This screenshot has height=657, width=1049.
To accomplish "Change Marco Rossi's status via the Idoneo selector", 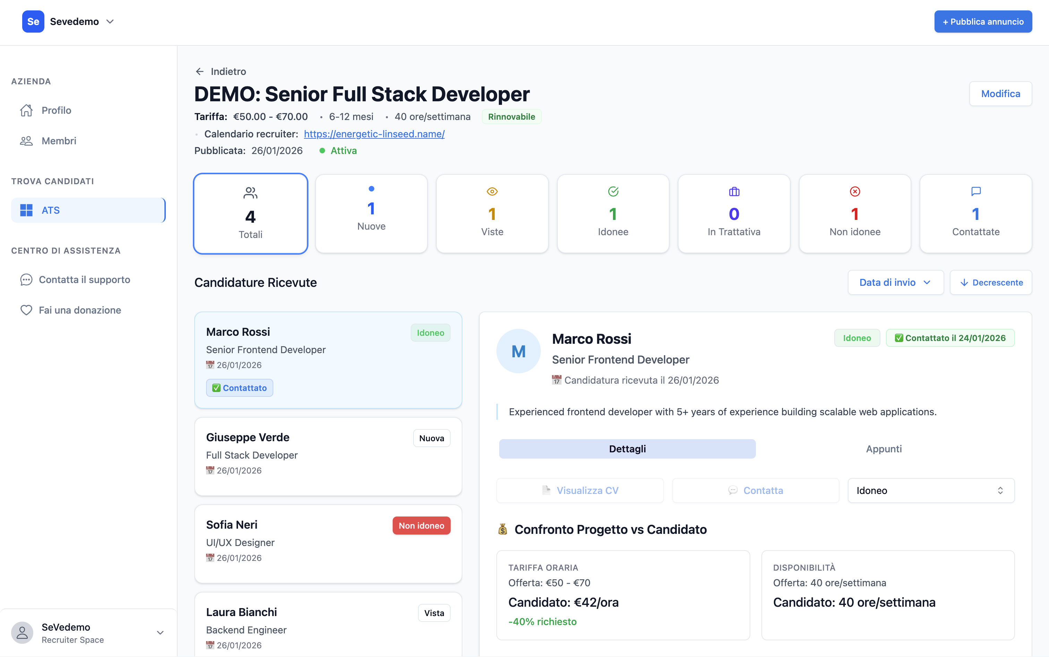I will pyautogui.click(x=930, y=490).
